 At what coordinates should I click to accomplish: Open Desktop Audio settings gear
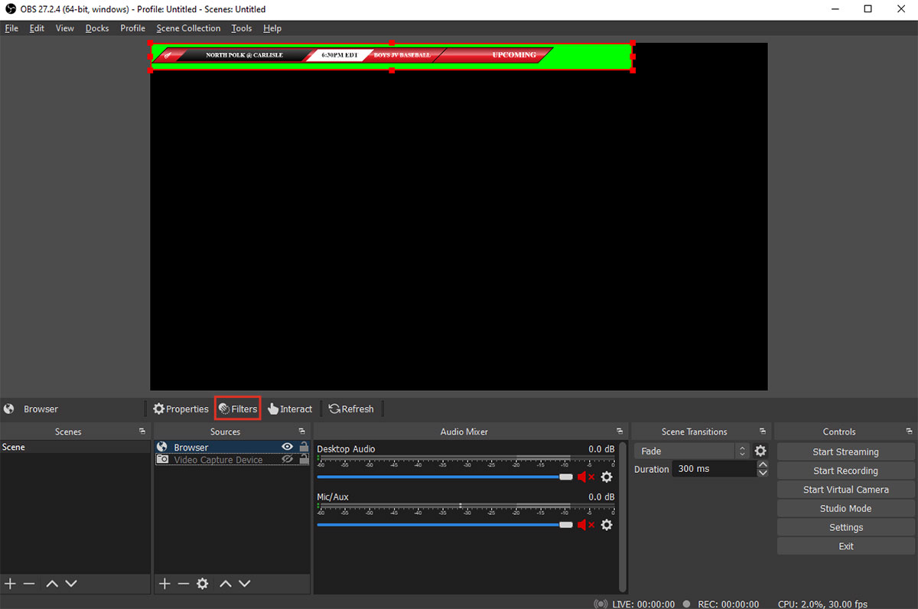pos(607,477)
